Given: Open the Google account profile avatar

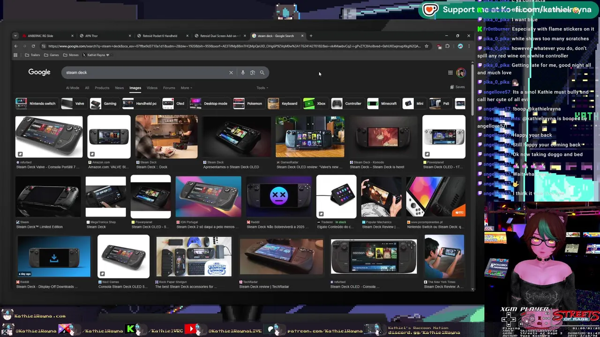Looking at the screenshot, I should click(461, 73).
